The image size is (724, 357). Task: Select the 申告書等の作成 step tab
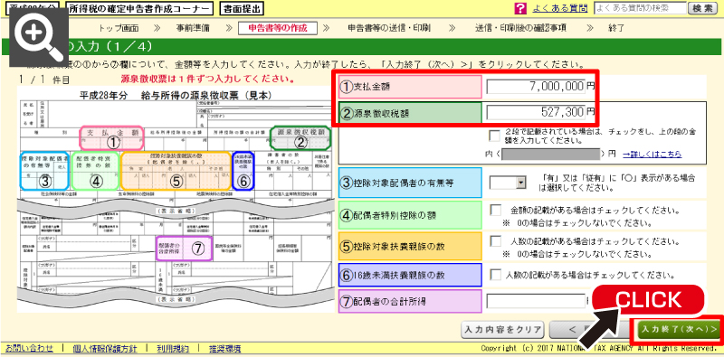tap(278, 28)
